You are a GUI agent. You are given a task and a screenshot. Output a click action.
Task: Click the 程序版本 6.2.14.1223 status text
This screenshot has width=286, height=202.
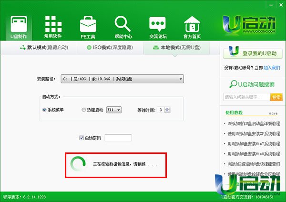24,197
